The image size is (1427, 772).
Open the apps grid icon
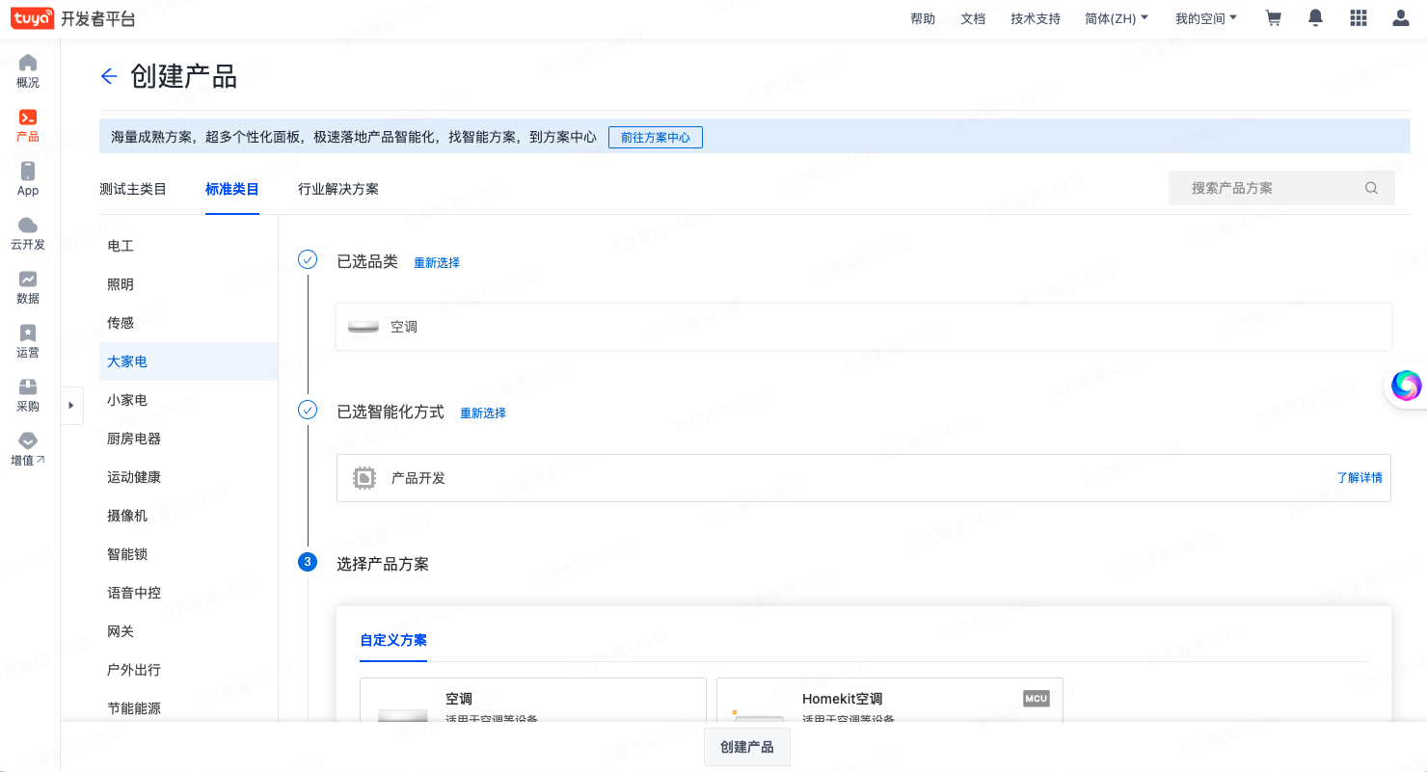point(1359,18)
